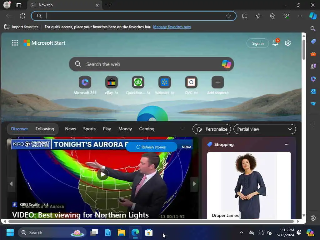The image size is (320, 240).
Task: Add a sidebar app with plus
Action: 313,124
